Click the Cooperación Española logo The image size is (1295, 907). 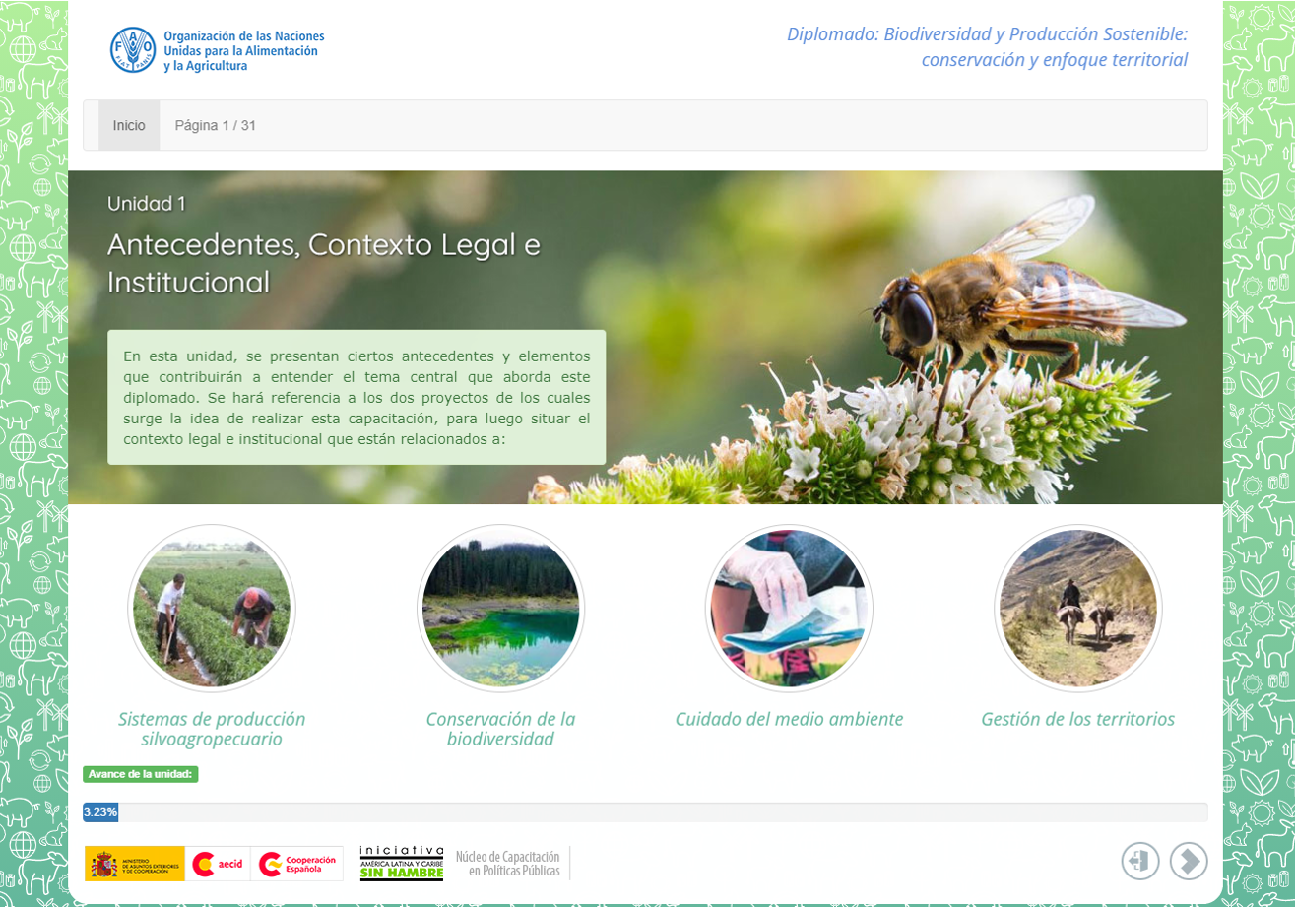pos(296,864)
